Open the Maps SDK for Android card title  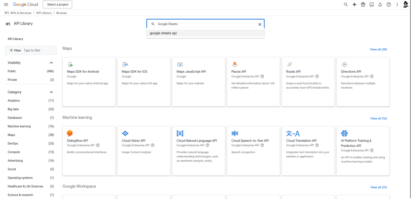click(x=83, y=72)
